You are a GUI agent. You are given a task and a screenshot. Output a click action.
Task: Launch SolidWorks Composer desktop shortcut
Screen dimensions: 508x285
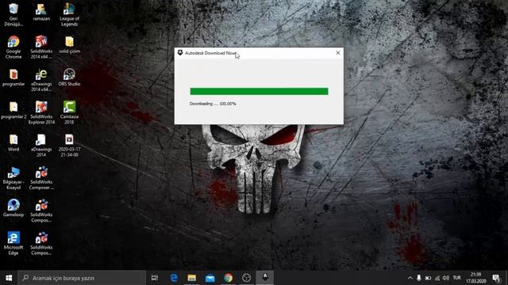pyautogui.click(x=41, y=178)
